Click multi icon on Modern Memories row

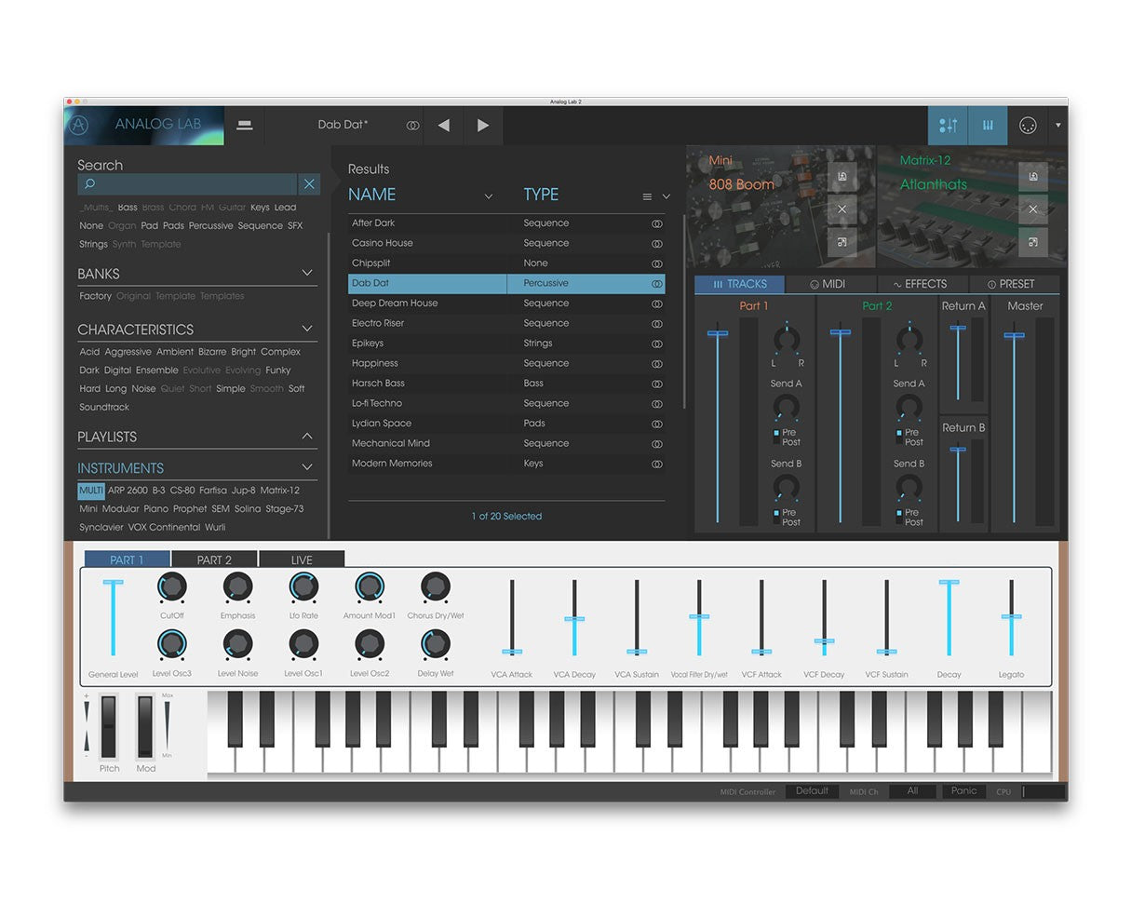[x=656, y=464]
